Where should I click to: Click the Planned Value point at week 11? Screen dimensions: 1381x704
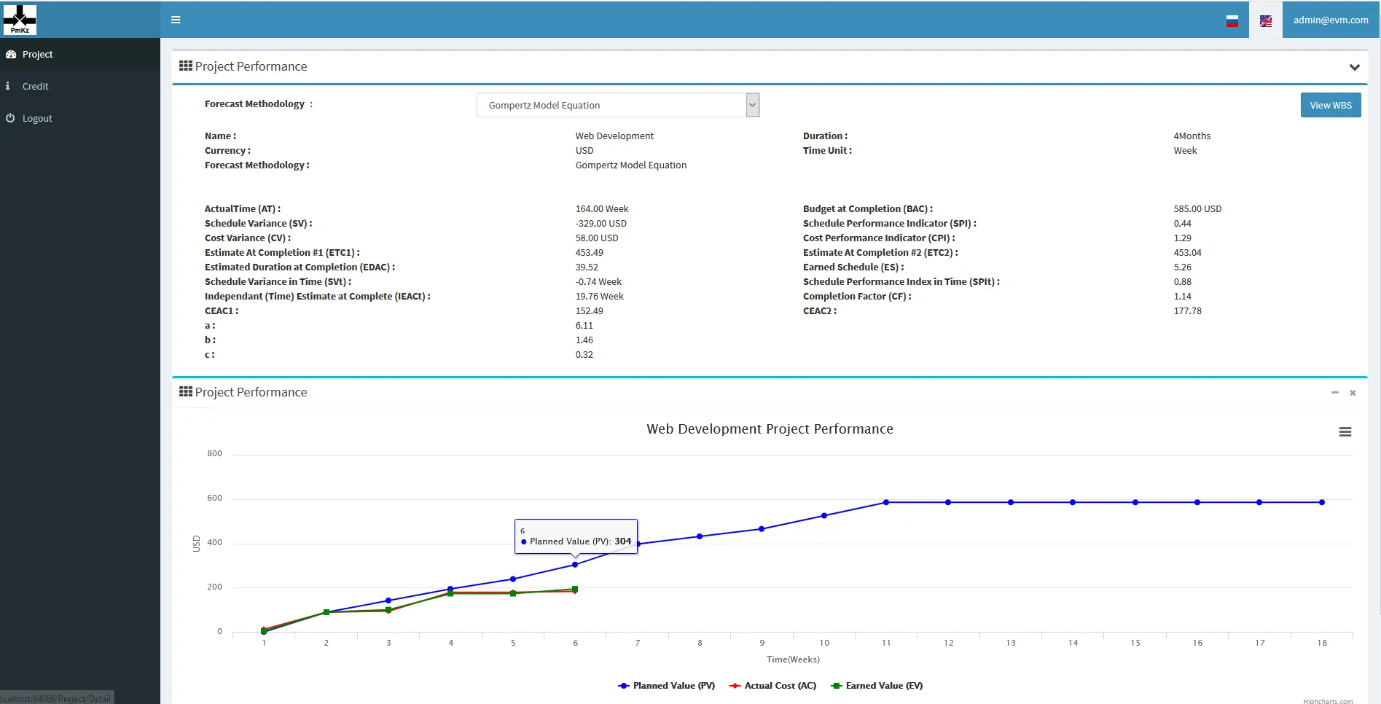(x=886, y=502)
